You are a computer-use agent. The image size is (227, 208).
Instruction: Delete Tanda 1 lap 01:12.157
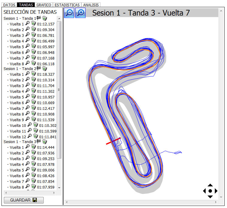33,23
